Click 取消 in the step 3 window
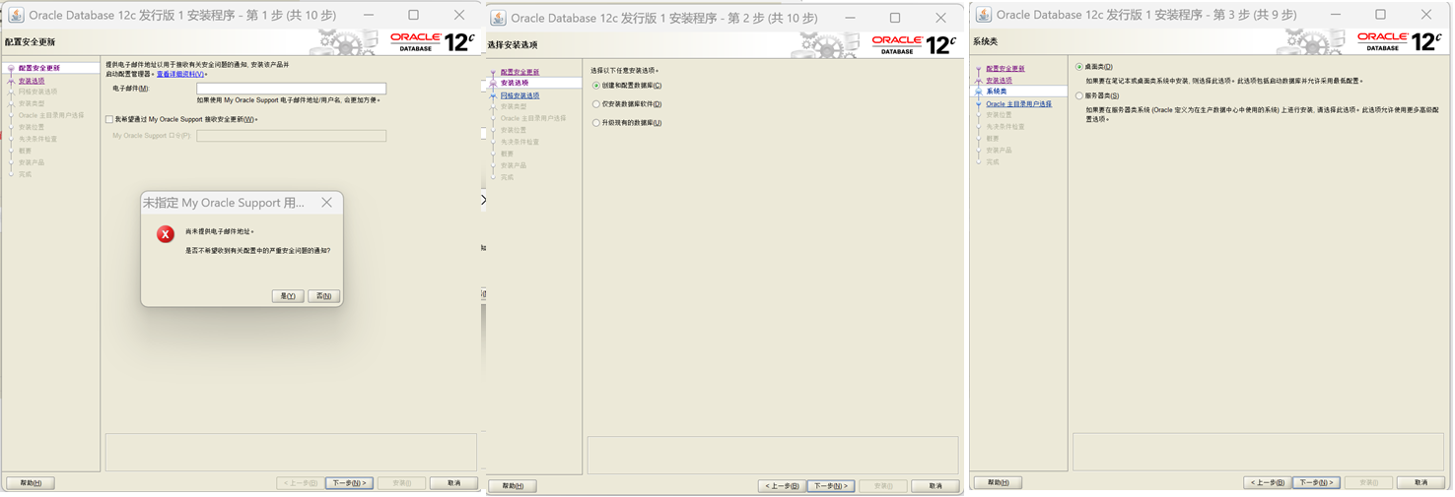This screenshot has width=1455, height=497. (1420, 483)
